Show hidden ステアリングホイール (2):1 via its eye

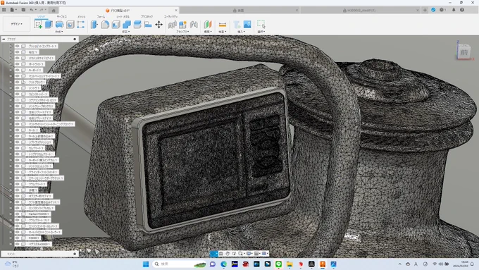(18, 100)
